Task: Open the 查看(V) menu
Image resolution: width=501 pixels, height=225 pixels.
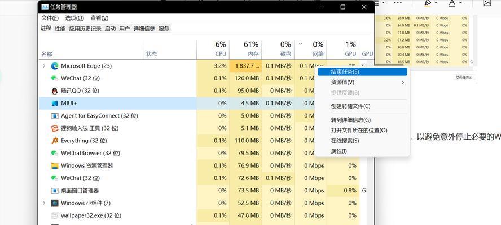Action: [99, 18]
